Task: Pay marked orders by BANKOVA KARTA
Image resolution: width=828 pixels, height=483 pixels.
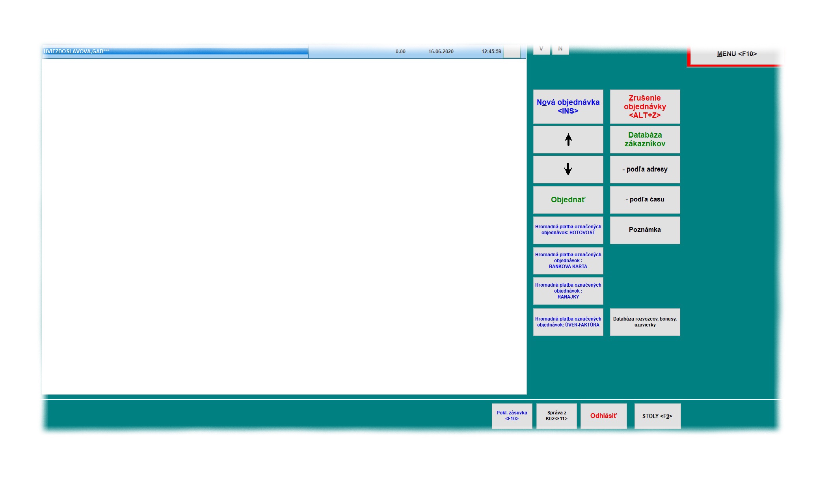Action: pos(568,261)
